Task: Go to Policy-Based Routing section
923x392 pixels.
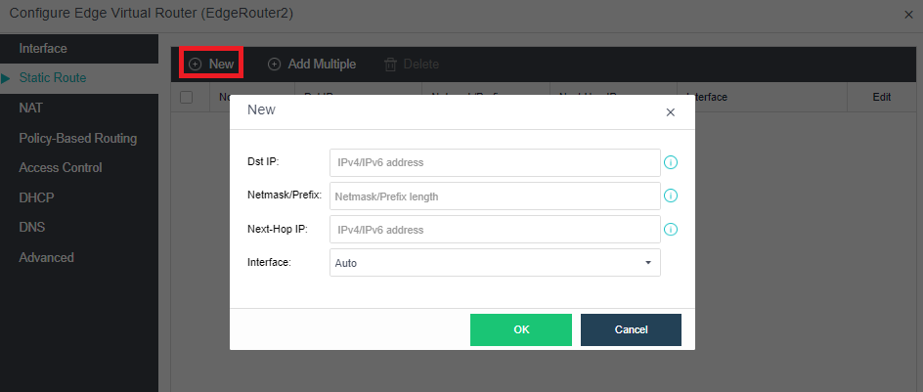Action: (x=78, y=138)
